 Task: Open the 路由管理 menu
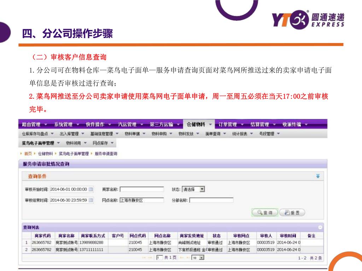[34, 125]
